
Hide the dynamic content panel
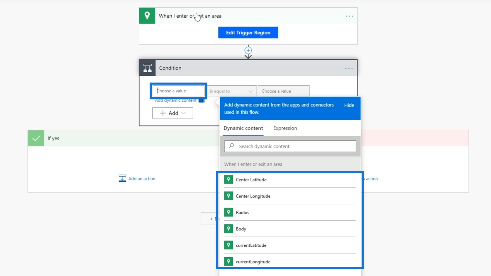[x=349, y=105]
